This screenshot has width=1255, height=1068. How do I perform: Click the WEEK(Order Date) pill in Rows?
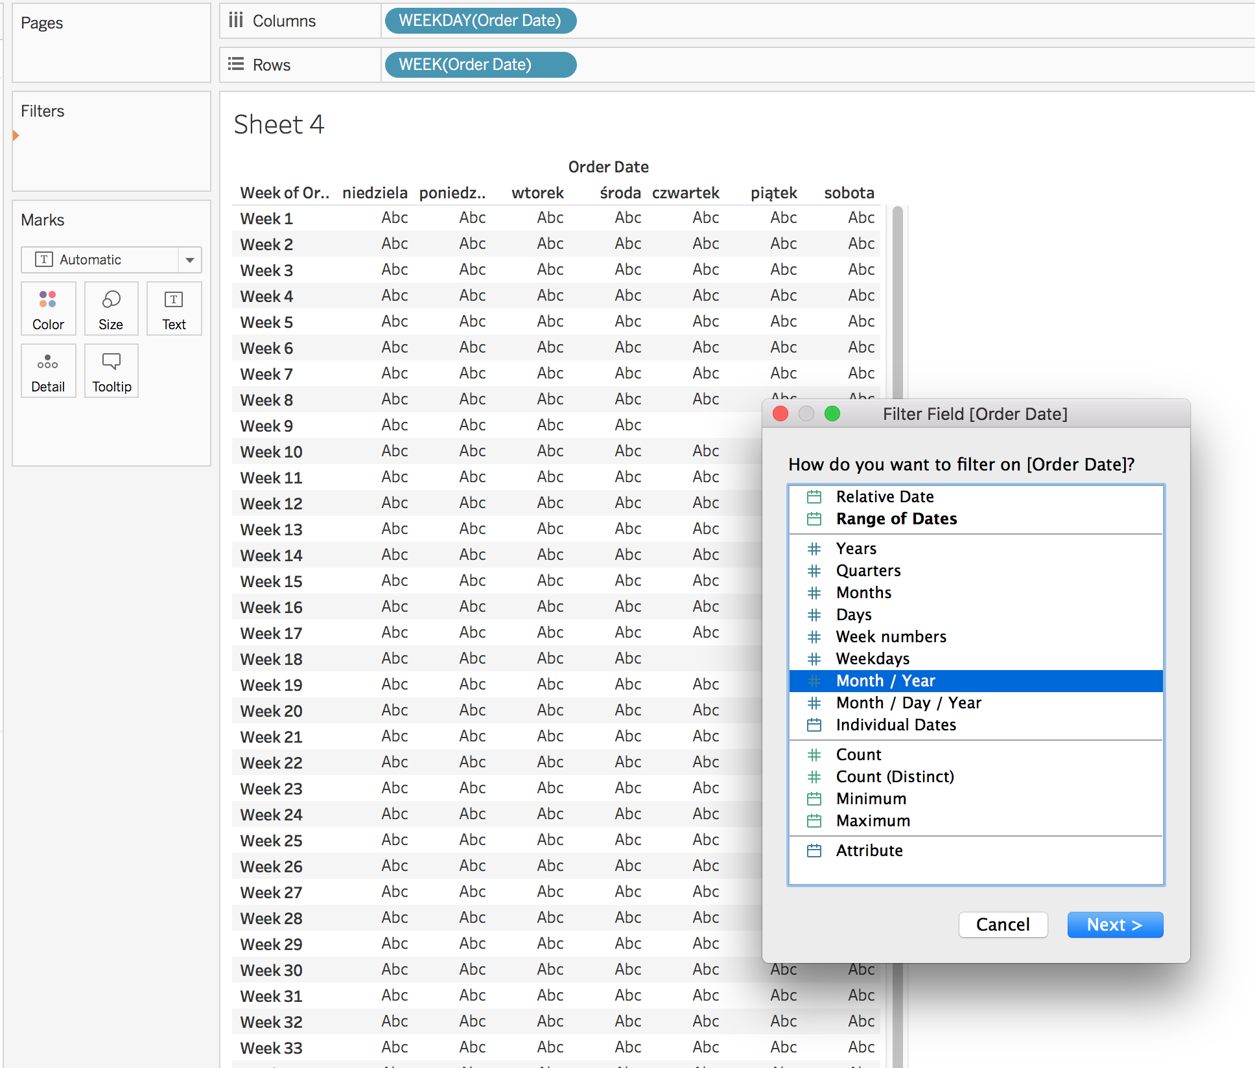pyautogui.click(x=480, y=64)
